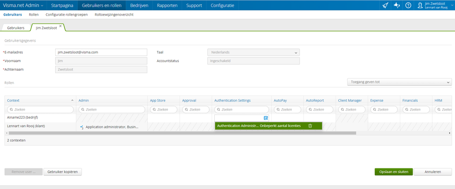
Task: Search in Admin column filter
Action: [x=112, y=110]
